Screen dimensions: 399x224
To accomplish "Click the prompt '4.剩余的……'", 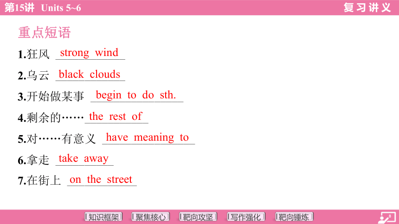I will (51, 118).
